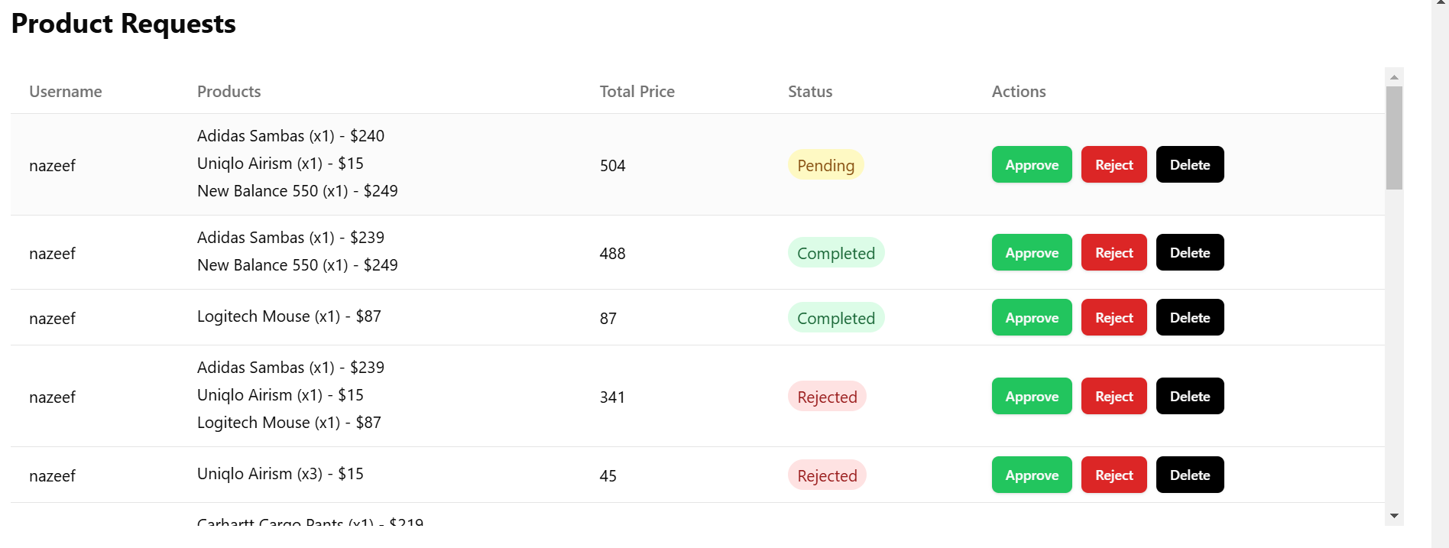1449x548 pixels.
Task: Approve the pending $504 request
Action: tap(1032, 164)
